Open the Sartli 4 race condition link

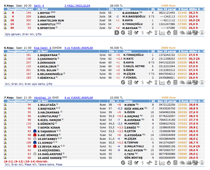[39, 5]
